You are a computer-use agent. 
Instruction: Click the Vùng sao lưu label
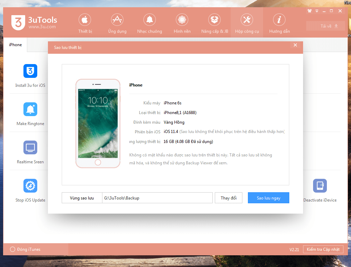coord(82,198)
